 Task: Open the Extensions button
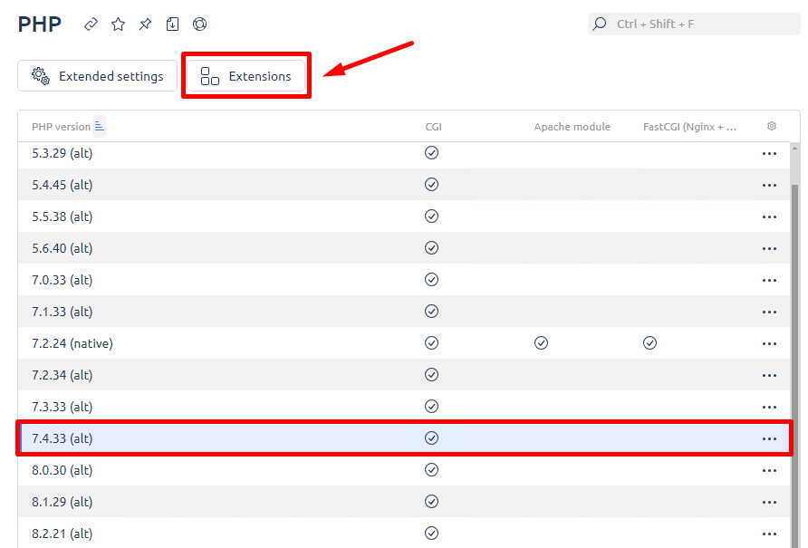point(245,76)
